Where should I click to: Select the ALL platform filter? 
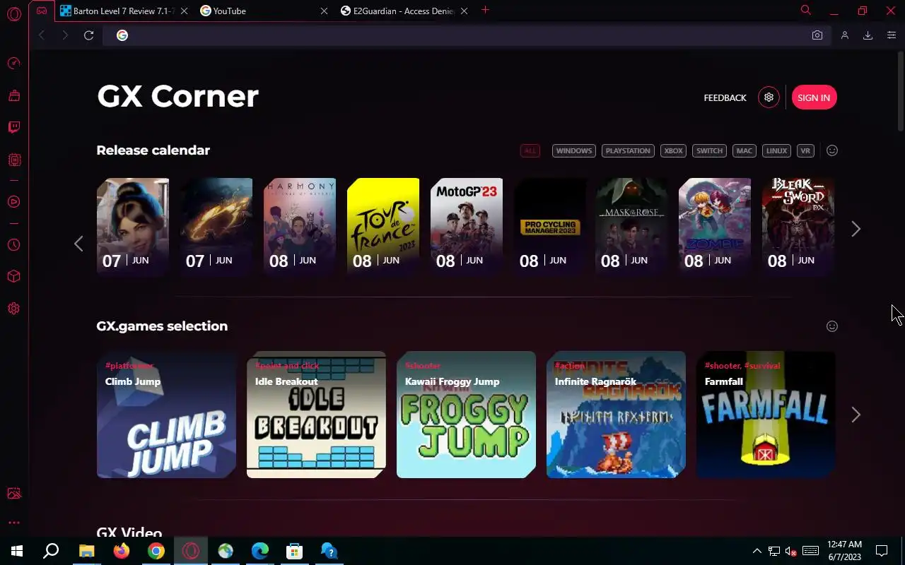[x=530, y=150]
